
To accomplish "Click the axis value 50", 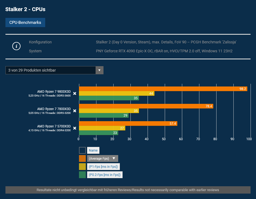I will point(164,139).
